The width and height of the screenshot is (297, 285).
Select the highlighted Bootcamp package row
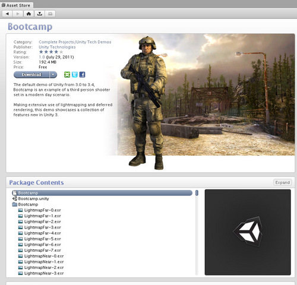[102, 193]
